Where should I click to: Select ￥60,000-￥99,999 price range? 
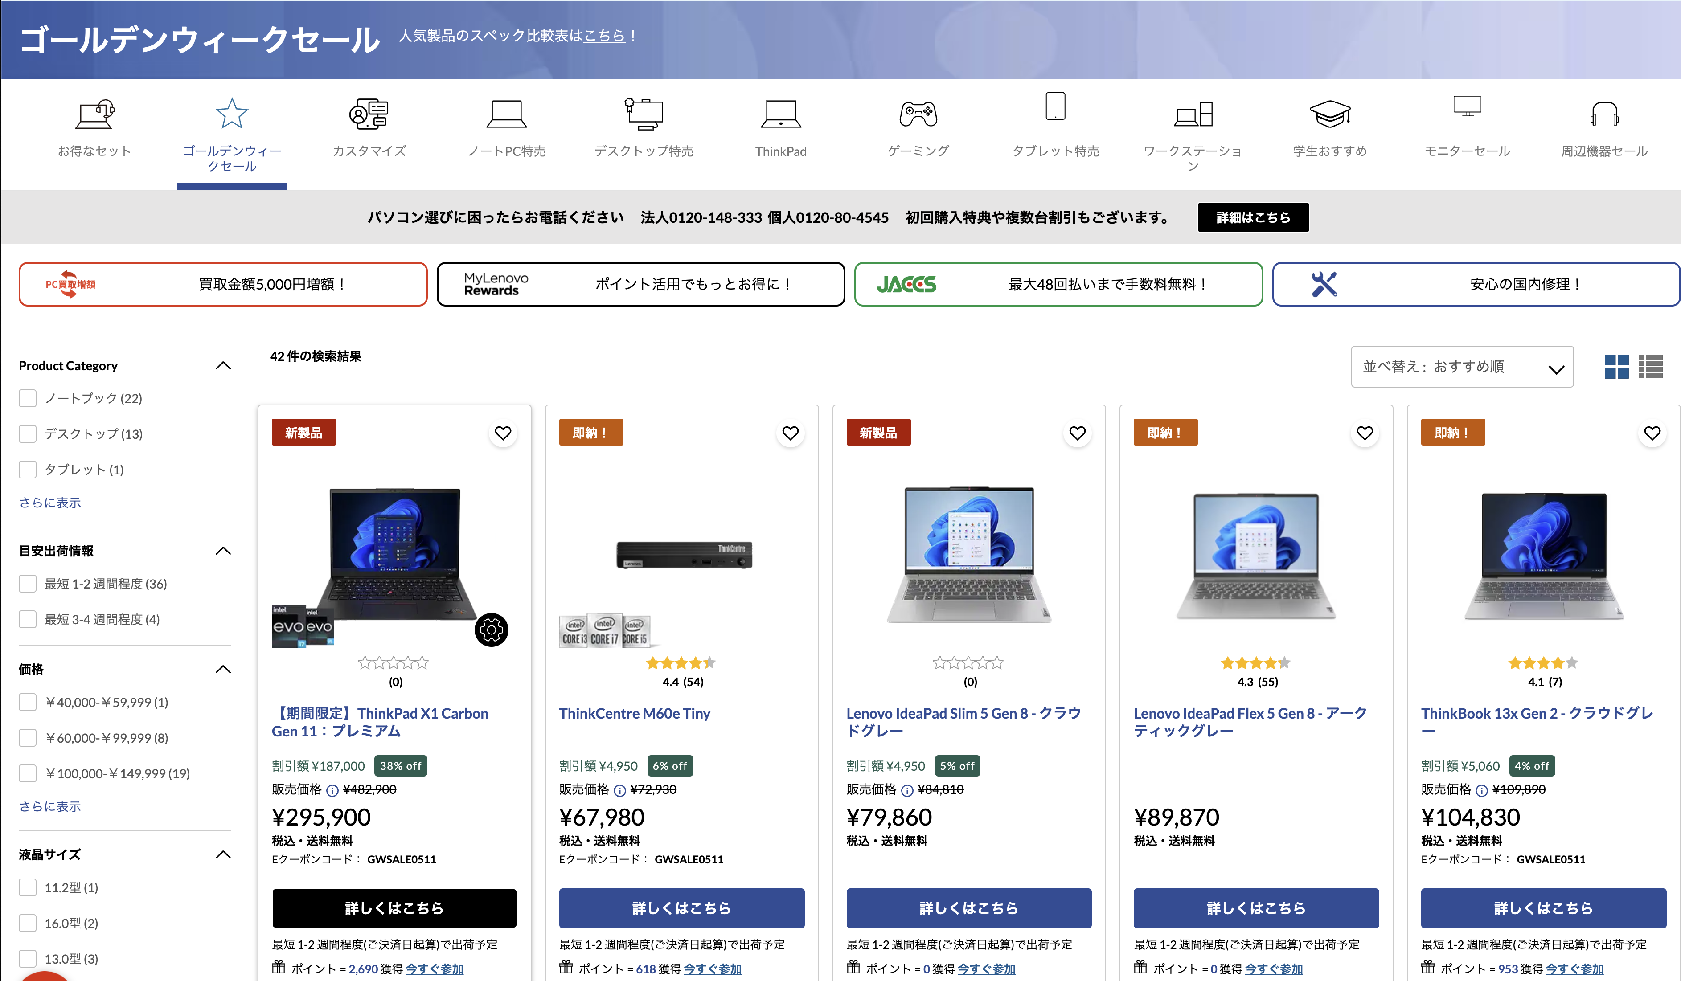click(27, 738)
